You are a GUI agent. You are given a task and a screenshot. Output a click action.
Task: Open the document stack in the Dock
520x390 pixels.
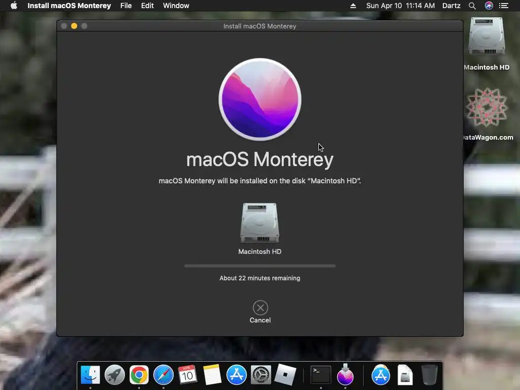pos(405,375)
